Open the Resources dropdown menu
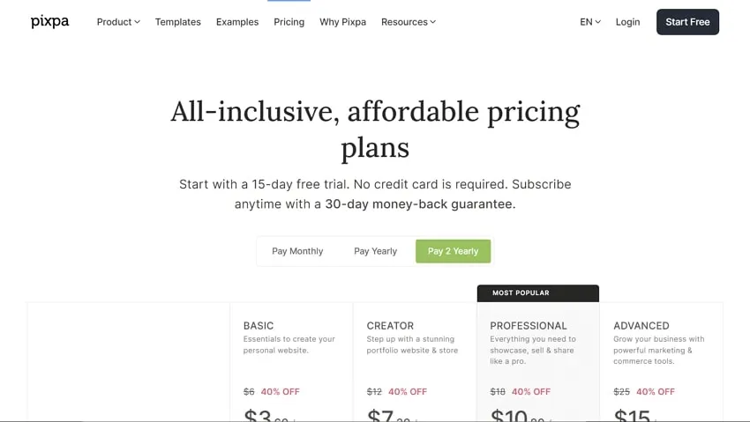 pos(409,22)
